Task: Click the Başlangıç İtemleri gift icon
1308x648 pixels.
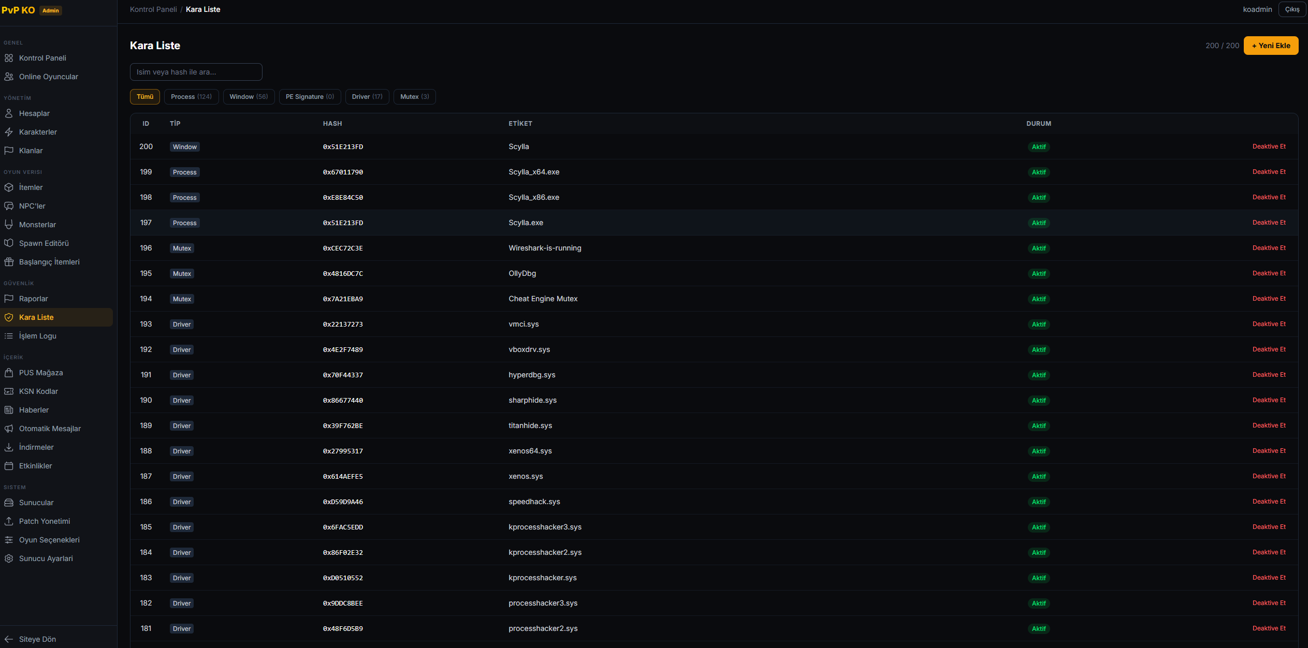Action: pyautogui.click(x=9, y=262)
